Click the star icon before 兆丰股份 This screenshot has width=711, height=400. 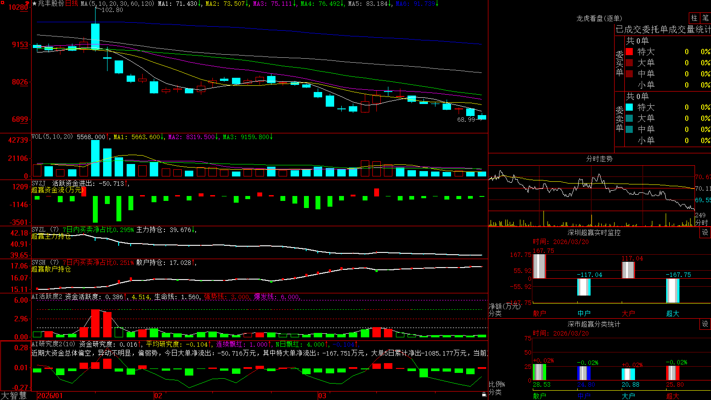34,4
